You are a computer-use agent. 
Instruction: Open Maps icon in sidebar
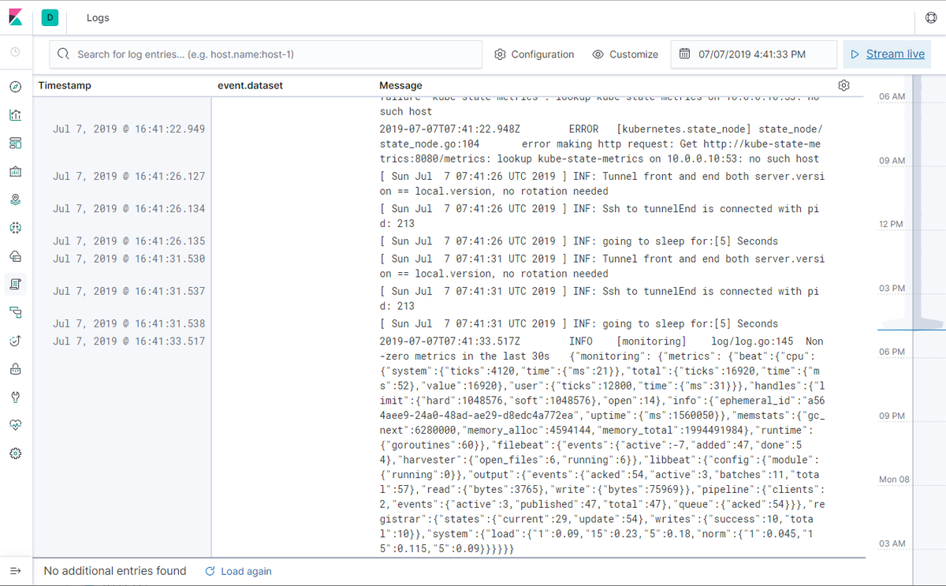tap(16, 200)
